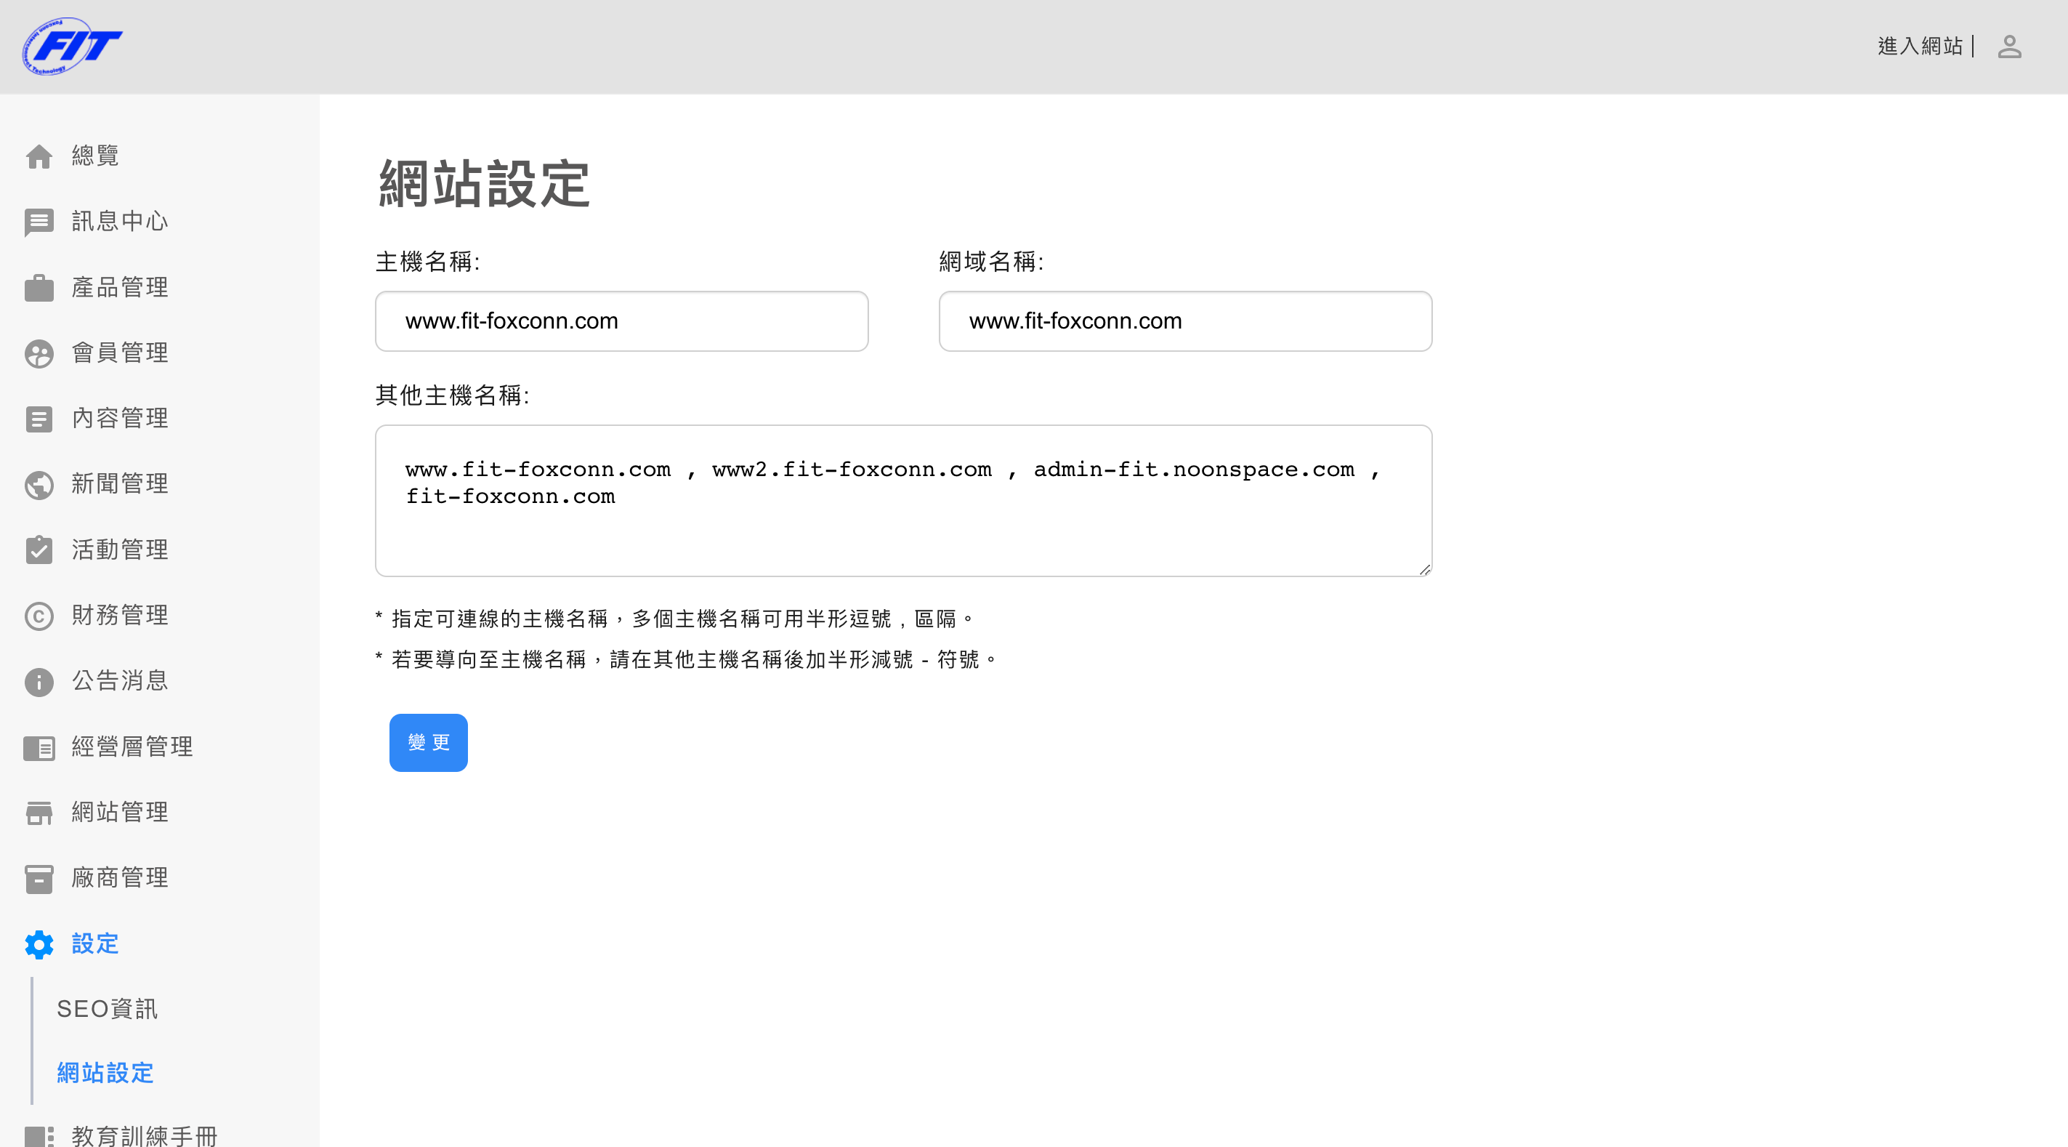Click the document icon beside 內容管理
The image size is (2068, 1147).
pos(39,419)
